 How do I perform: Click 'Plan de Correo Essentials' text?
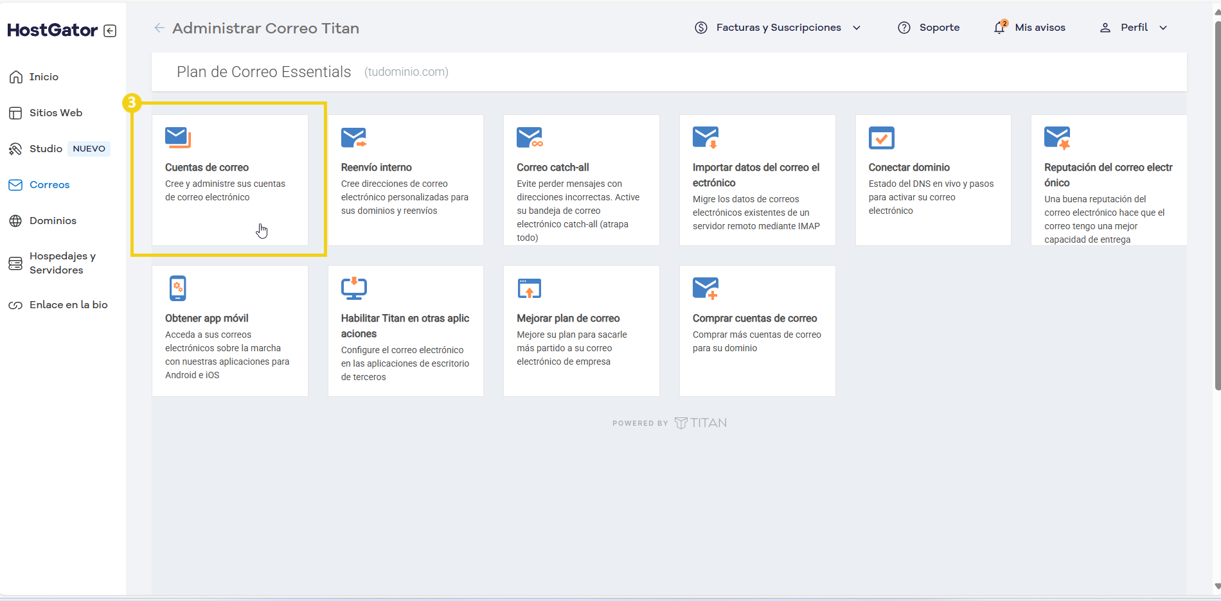[264, 72]
